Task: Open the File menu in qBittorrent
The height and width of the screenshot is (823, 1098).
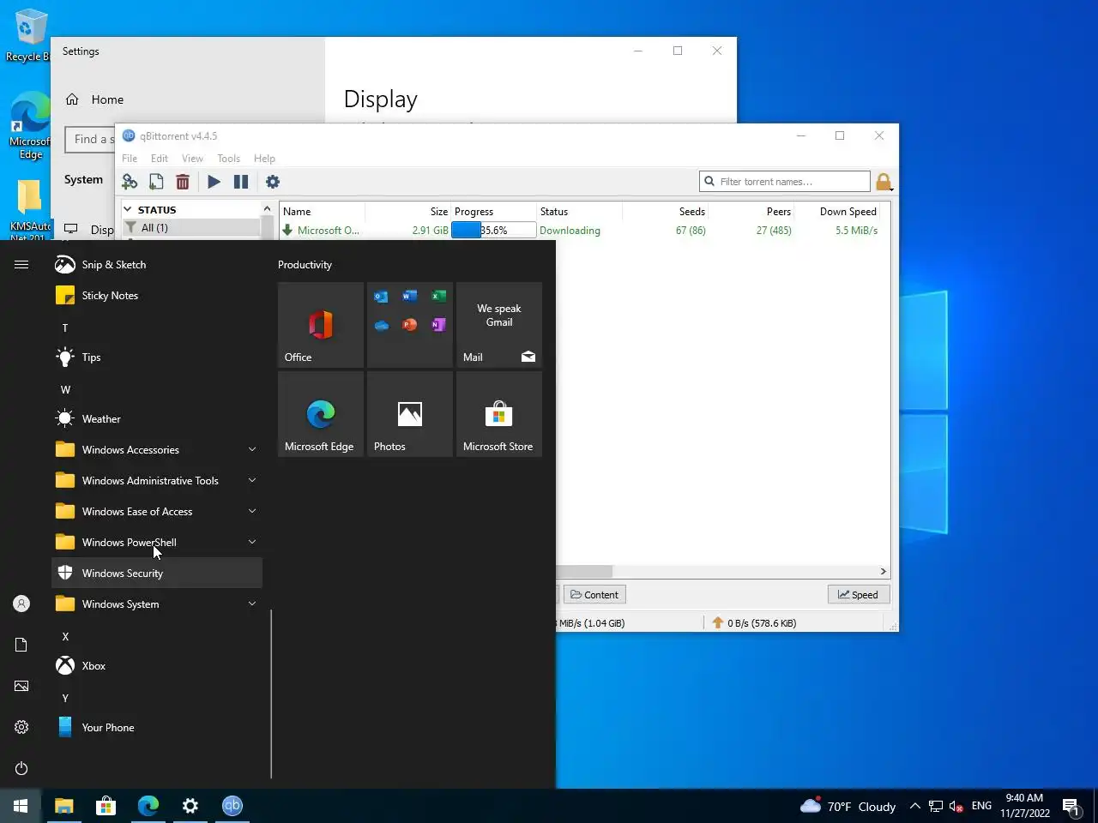Action: pyautogui.click(x=130, y=159)
